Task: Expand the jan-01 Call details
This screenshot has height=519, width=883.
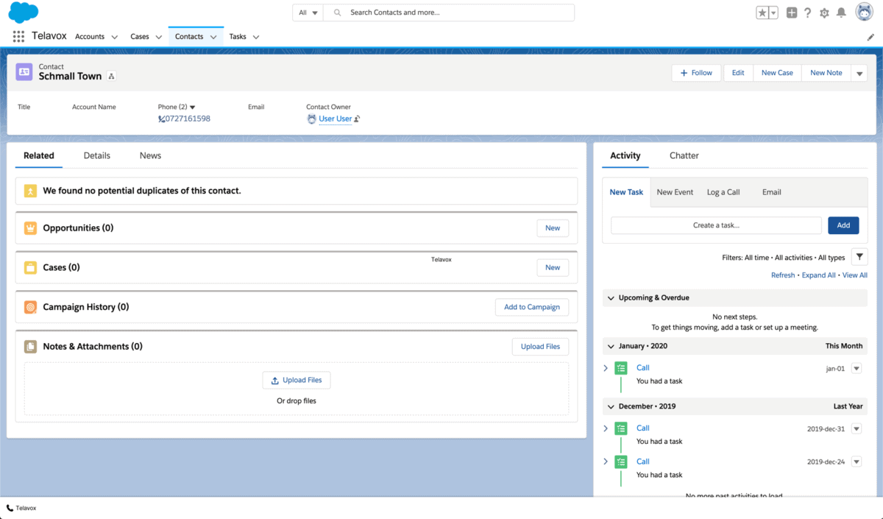Action: click(x=606, y=367)
